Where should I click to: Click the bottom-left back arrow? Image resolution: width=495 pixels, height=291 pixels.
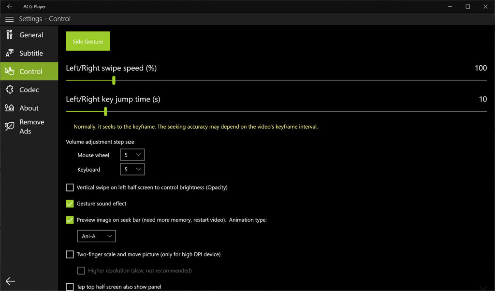point(10,281)
